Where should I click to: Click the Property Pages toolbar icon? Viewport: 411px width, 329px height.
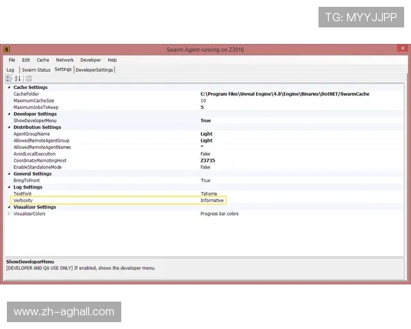29,79
